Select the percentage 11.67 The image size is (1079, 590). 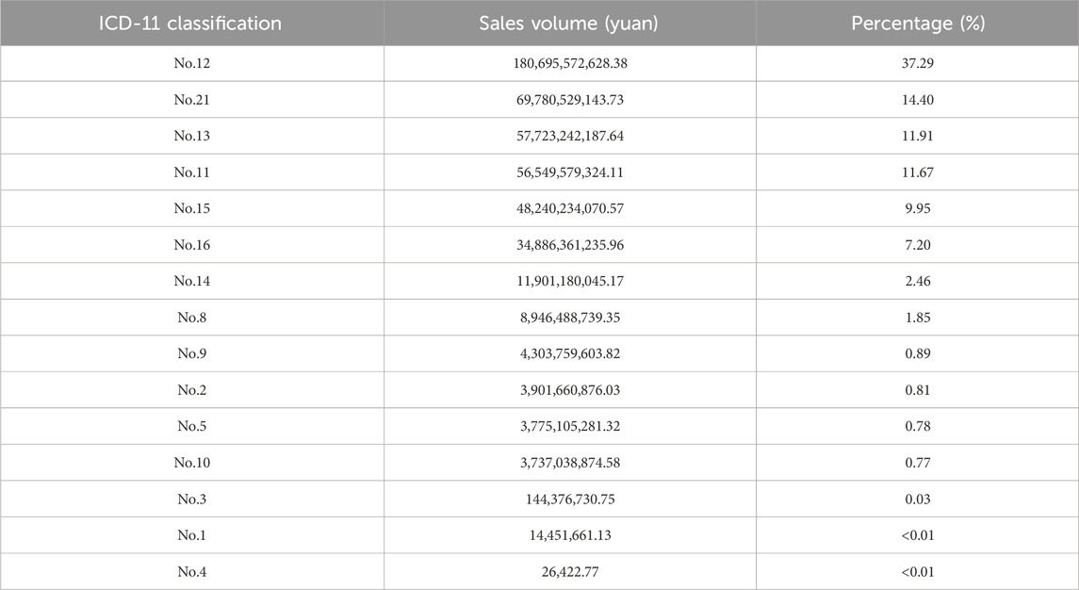tap(918, 172)
